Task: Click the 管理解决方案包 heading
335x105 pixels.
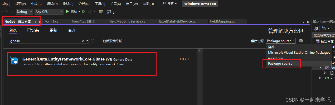Action: (286, 31)
